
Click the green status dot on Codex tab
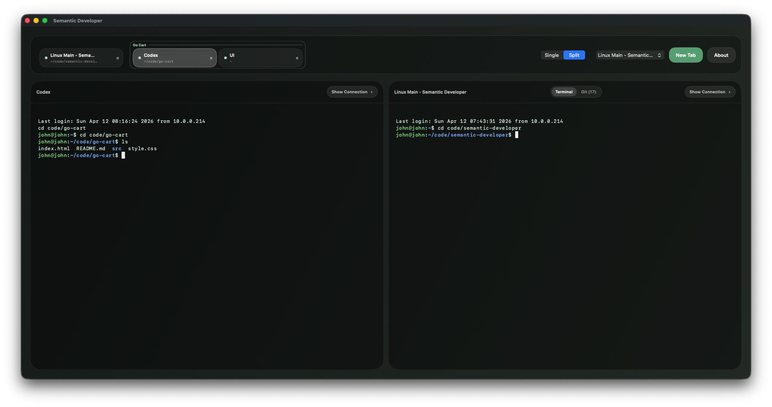click(x=140, y=58)
